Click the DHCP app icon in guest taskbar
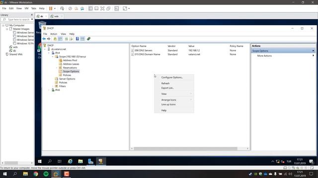This screenshot has height=178, width=318. 101,161
